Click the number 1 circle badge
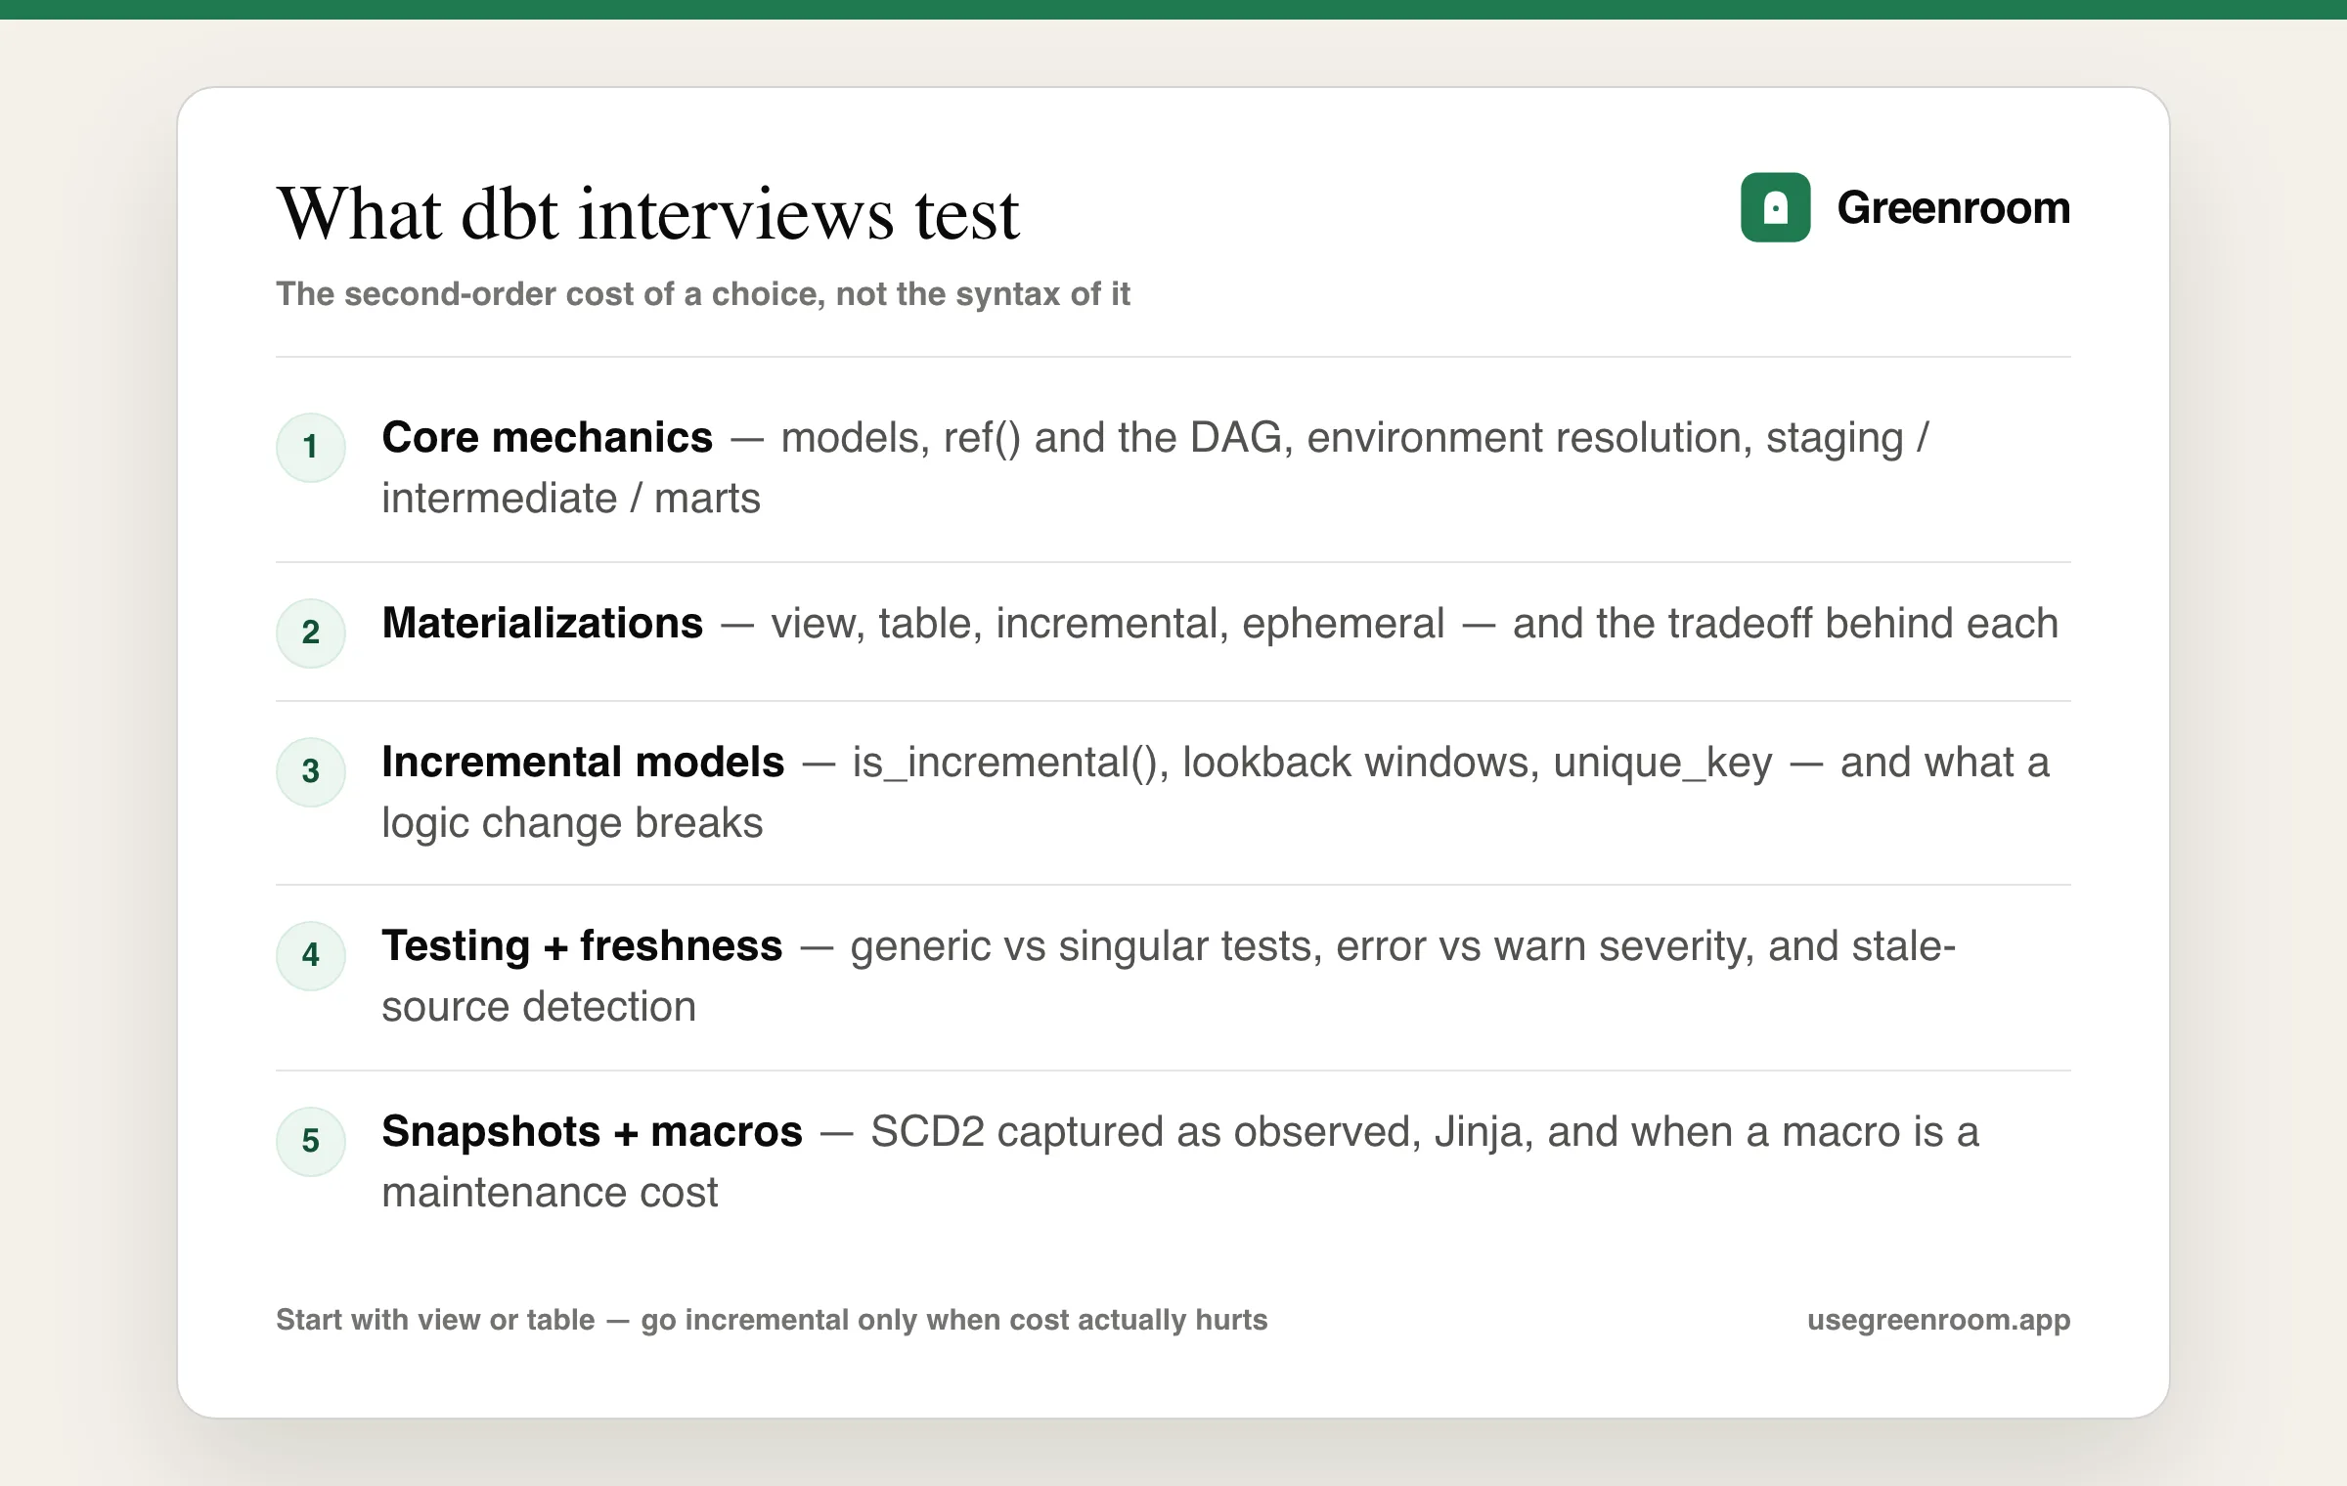Image resolution: width=2347 pixels, height=1486 pixels. point(311,447)
